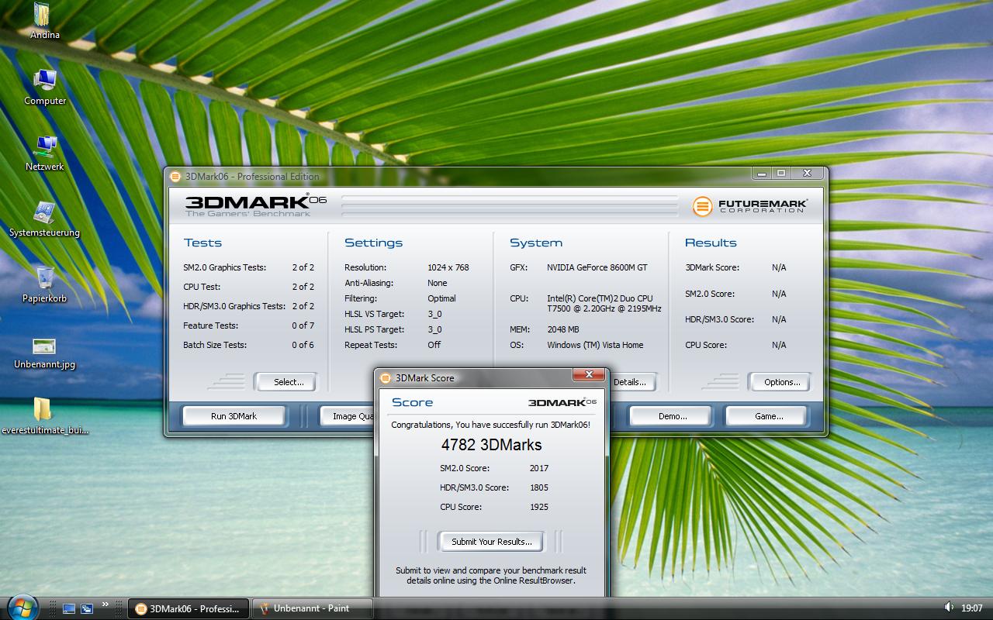Switch to Unbenannt - Paint taskbar button
This screenshot has width=993, height=620.
[313, 608]
